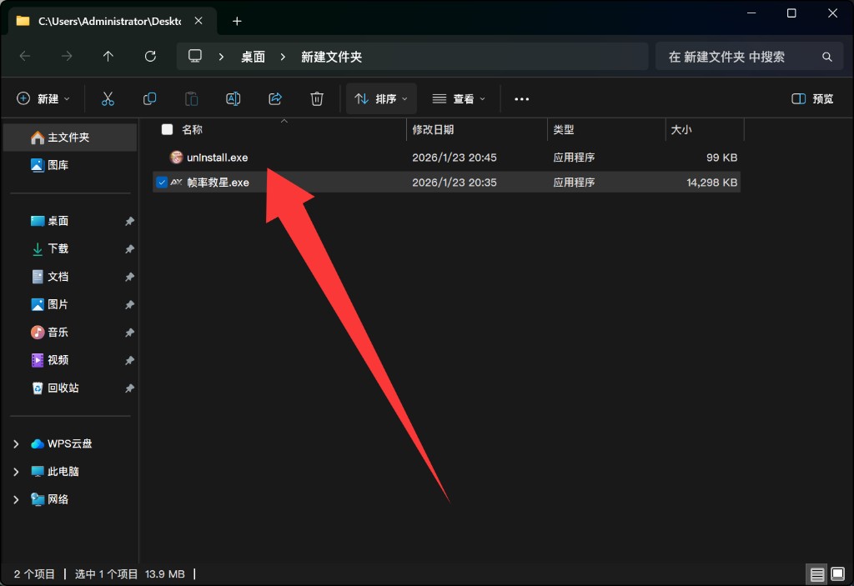Click the Paste icon in the toolbar
Image resolution: width=854 pixels, height=586 pixels.
click(191, 98)
